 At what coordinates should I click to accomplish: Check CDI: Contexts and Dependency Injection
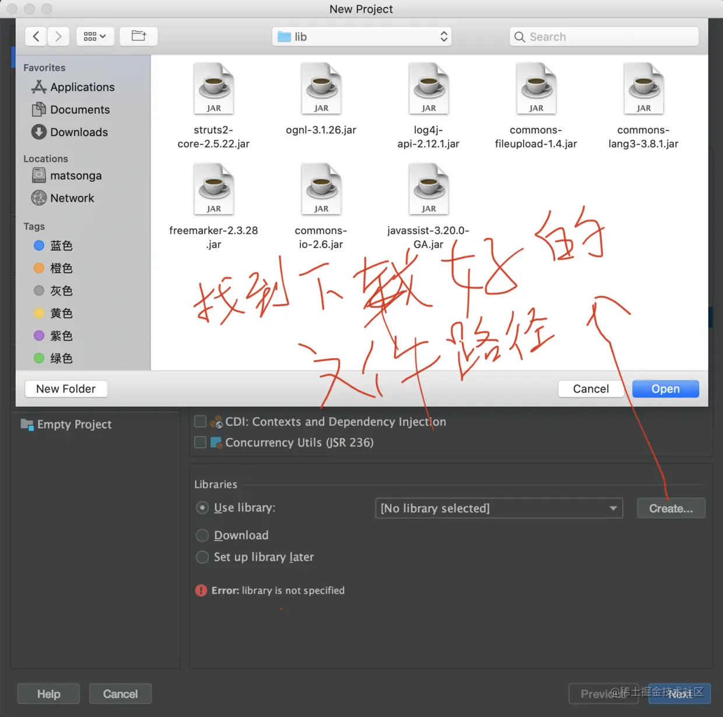pyautogui.click(x=200, y=421)
